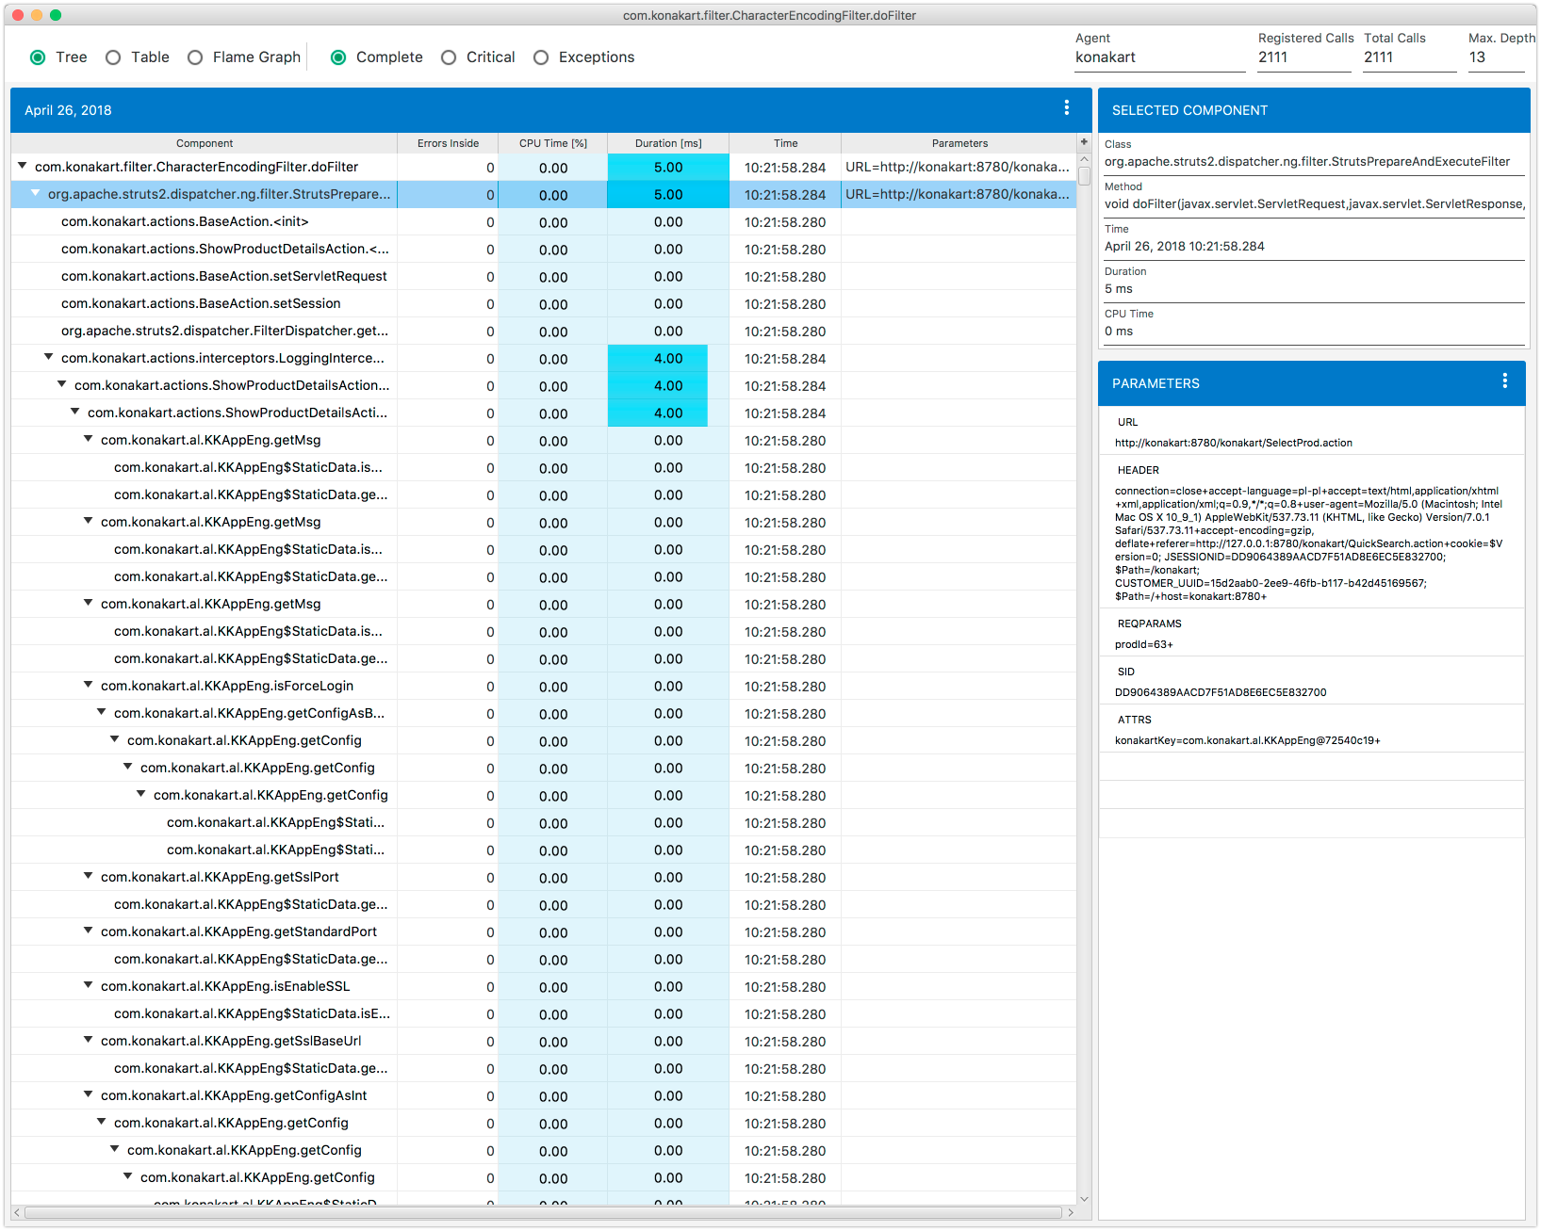Viewport: 1541px width, 1231px height.
Task: Click the 10:21:58.280 time of BaseAction.<init> row
Action: [785, 221]
